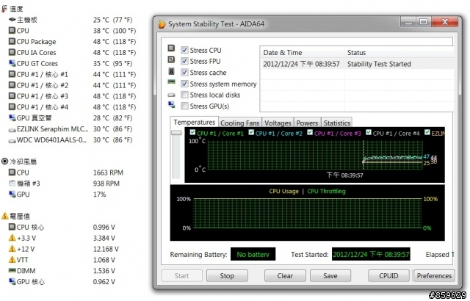470x301 pixels.
Task: Click the drive icon next to EZLINK Seraphim MLC
Action: tap(12, 130)
